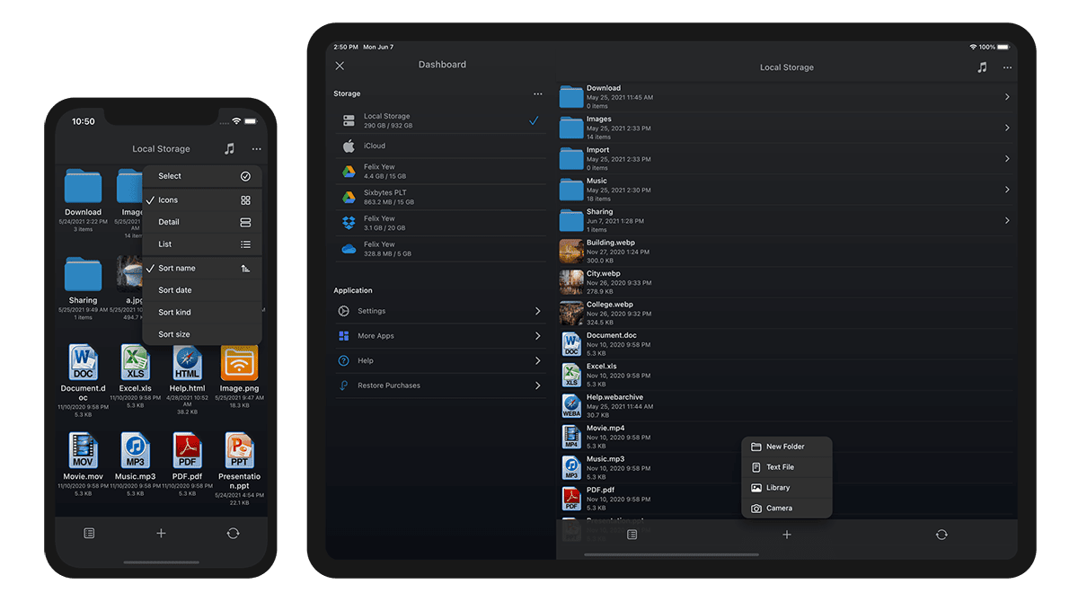Expand the Download folder chevron on the tablet
Viewport: 1078px width, 593px height.
pos(1006,97)
